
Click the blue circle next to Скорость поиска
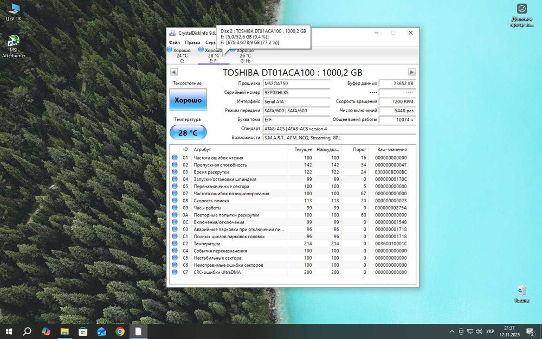(175, 201)
